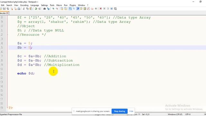The width and height of the screenshot is (206, 116).
Task: Open the Macro menu
Action: (59, 5)
